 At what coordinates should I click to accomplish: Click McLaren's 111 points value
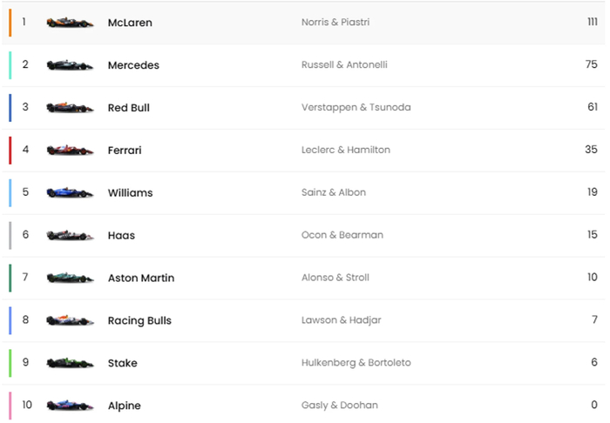click(x=592, y=23)
